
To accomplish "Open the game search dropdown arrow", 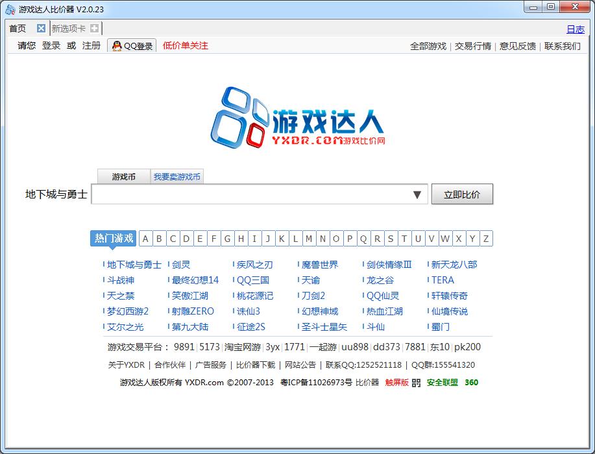I will click(x=417, y=195).
